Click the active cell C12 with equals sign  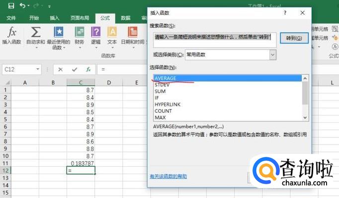point(81,170)
